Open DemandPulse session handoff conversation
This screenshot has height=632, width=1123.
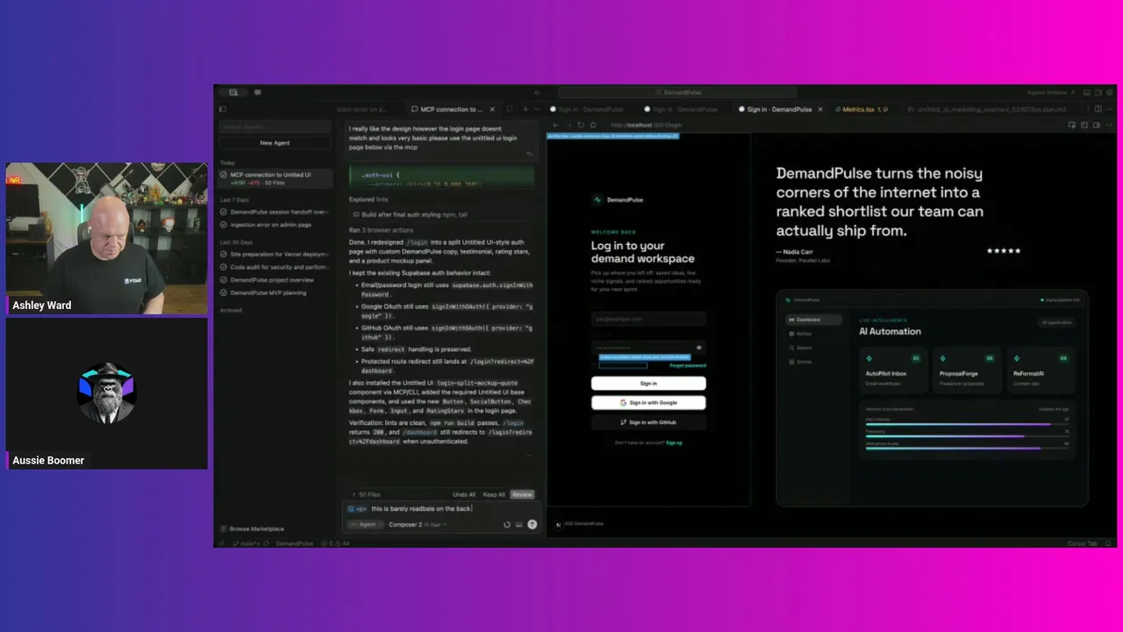[275, 212]
